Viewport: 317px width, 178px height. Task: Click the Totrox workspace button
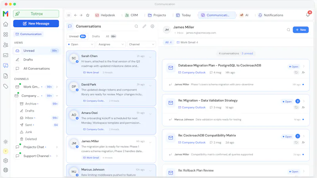point(36,14)
